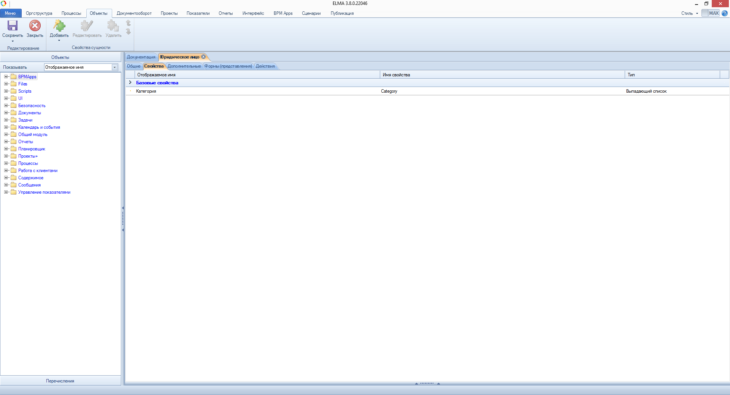Click the red Close (Закрыть) icon

[x=35, y=26]
